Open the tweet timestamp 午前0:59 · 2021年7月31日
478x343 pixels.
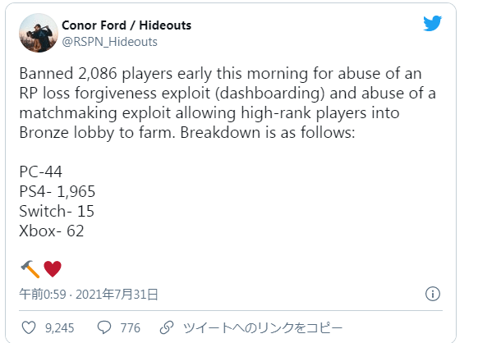click(x=89, y=295)
